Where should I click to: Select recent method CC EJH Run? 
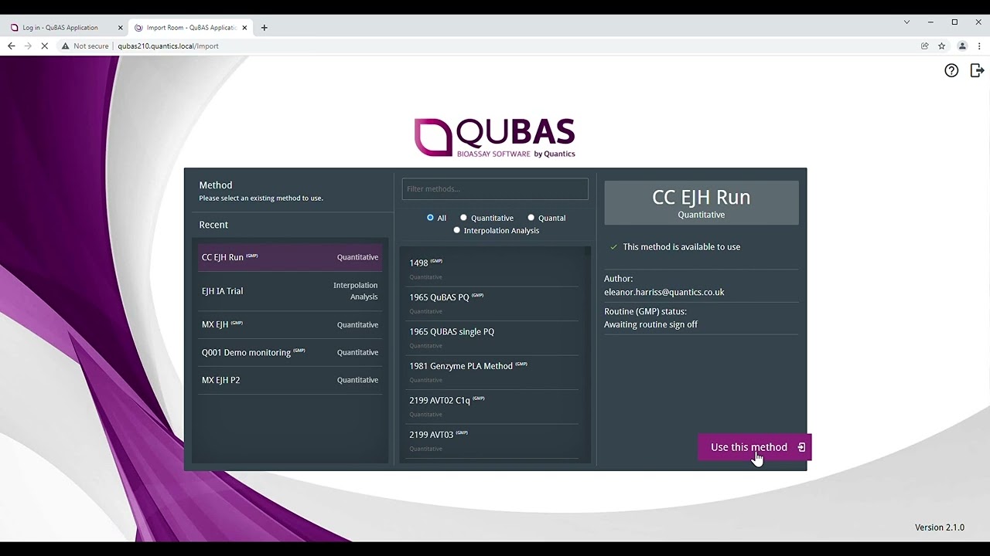(x=290, y=257)
